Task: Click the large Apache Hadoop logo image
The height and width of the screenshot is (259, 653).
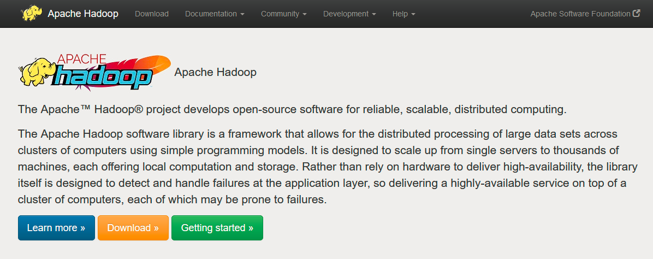Action: click(94, 72)
